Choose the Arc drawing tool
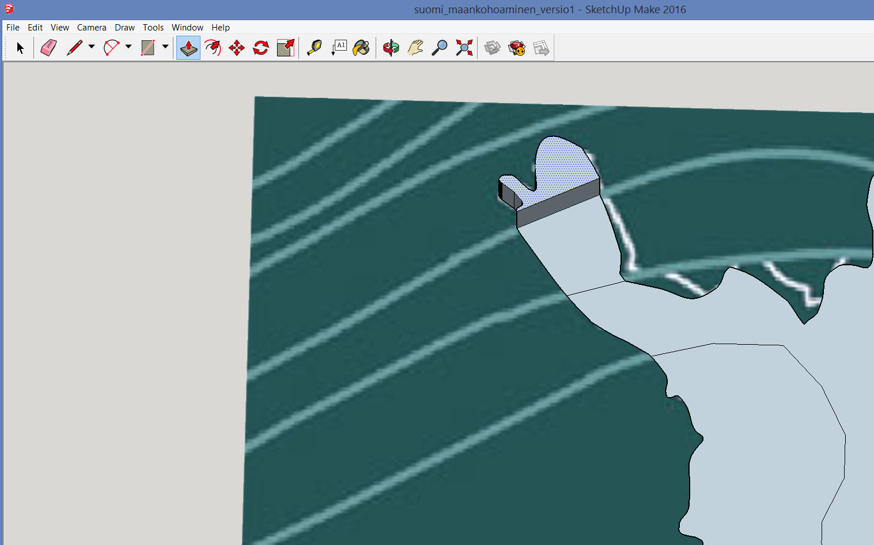The width and height of the screenshot is (874, 545). (111, 48)
